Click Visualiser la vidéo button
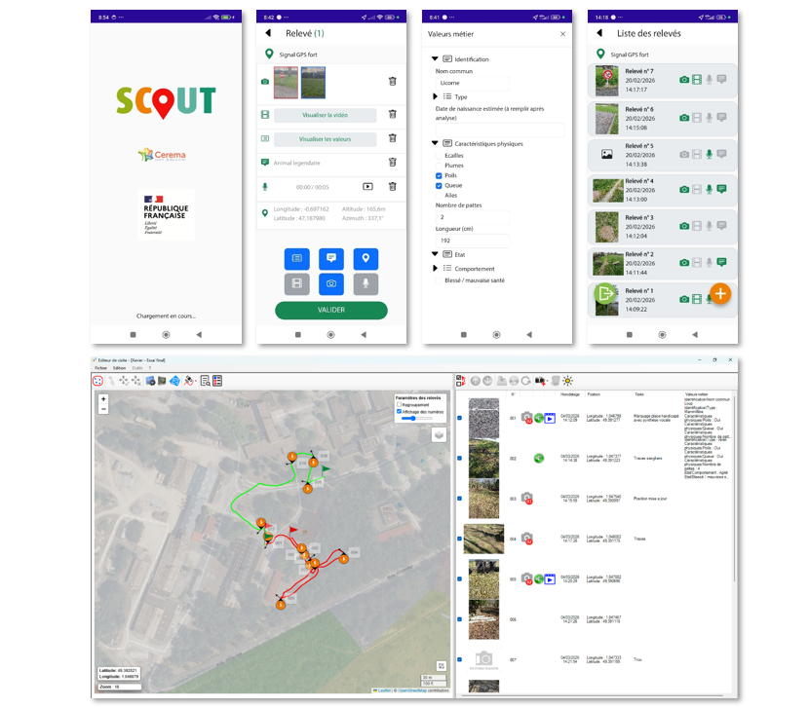 click(325, 115)
